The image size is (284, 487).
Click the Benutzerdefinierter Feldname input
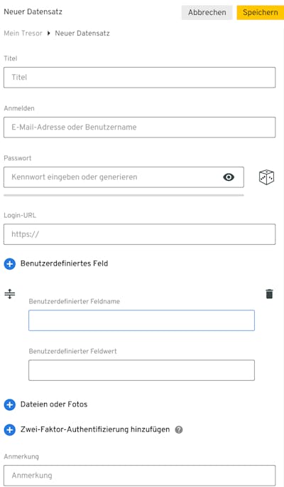(x=141, y=320)
